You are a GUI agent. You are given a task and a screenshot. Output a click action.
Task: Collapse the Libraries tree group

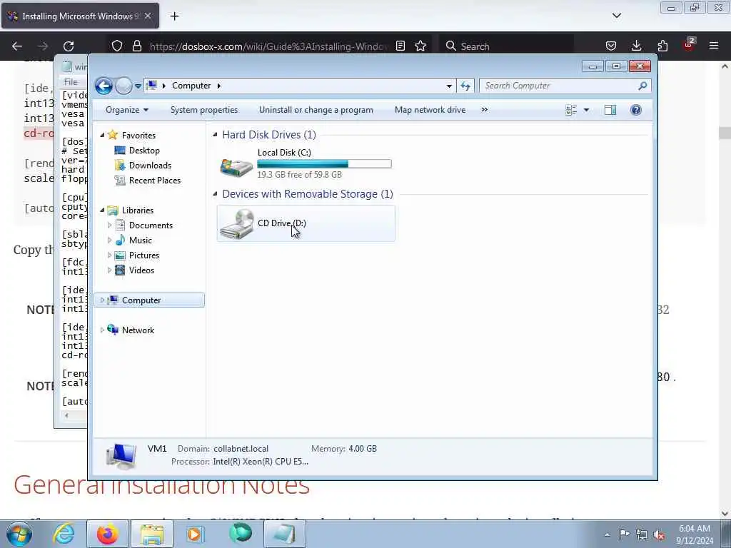(x=103, y=210)
